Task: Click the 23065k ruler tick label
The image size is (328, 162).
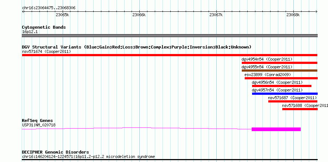Action: click(62, 15)
